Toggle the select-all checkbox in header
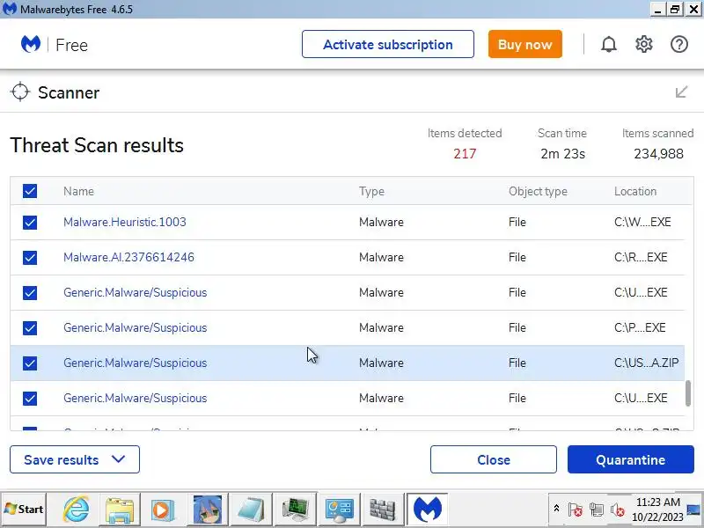The image size is (704, 528). point(30,191)
